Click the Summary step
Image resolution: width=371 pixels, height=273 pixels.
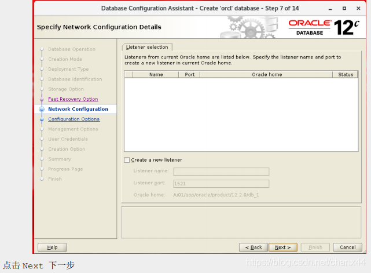click(60, 159)
